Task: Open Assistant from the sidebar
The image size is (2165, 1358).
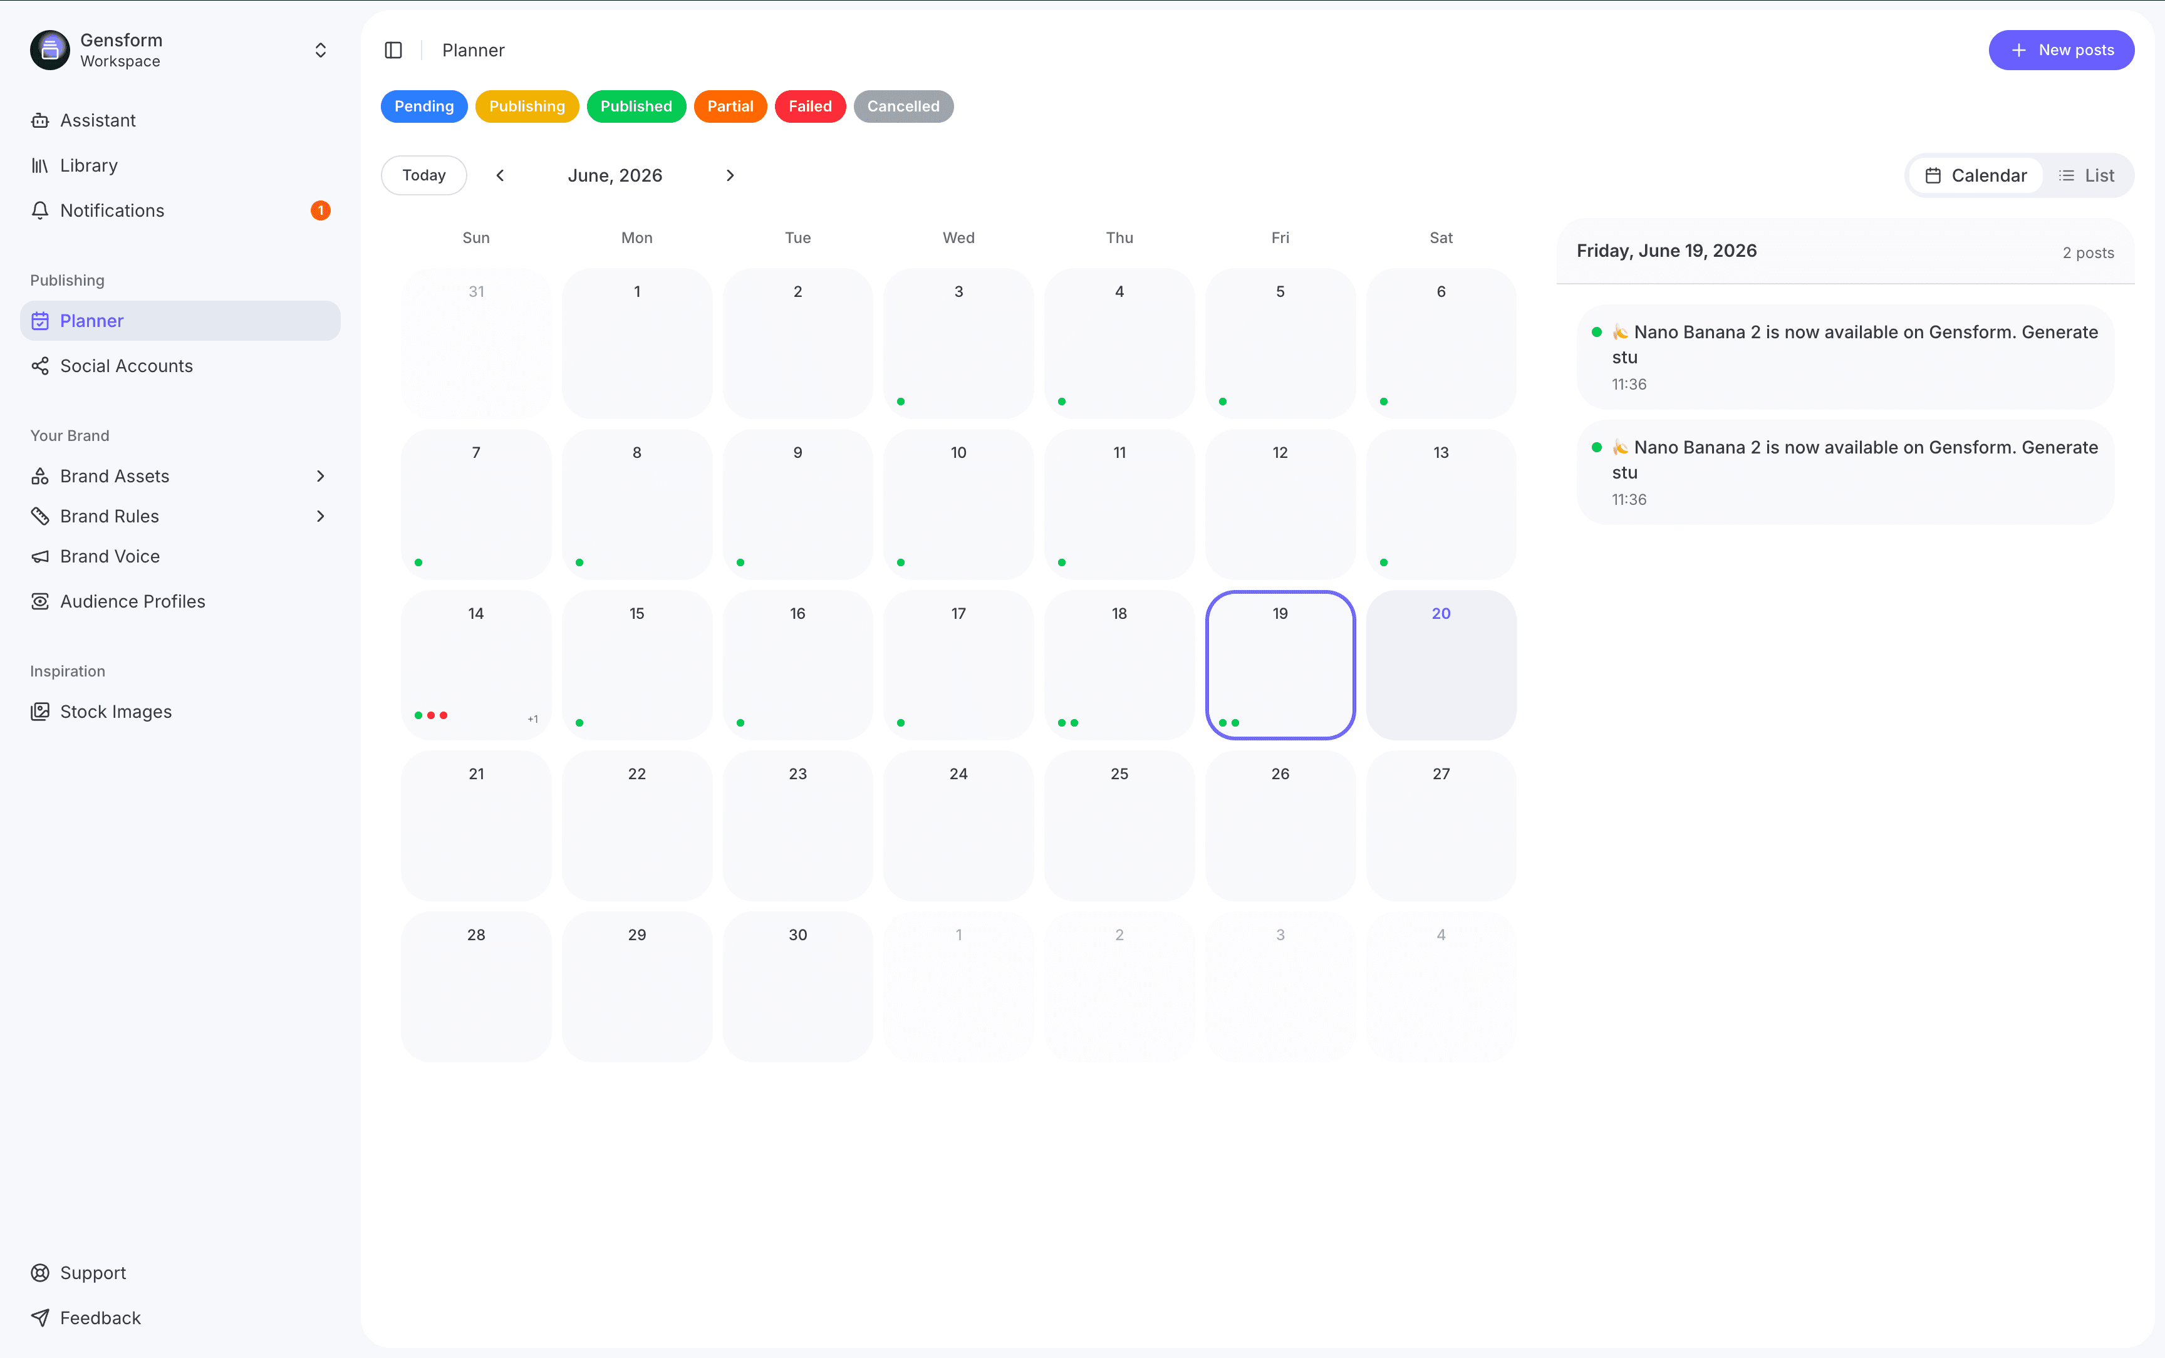Action: pos(180,120)
